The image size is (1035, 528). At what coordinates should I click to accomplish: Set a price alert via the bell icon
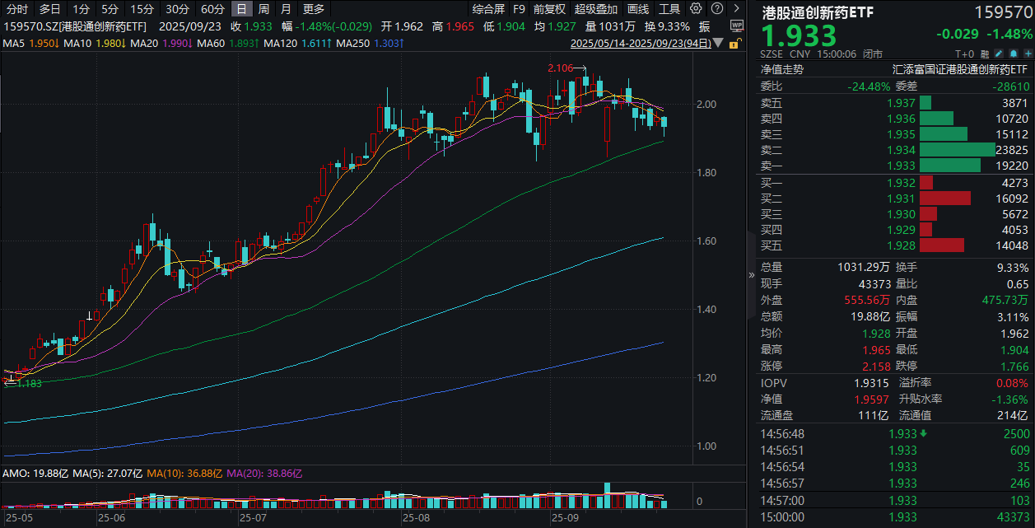point(1014,53)
